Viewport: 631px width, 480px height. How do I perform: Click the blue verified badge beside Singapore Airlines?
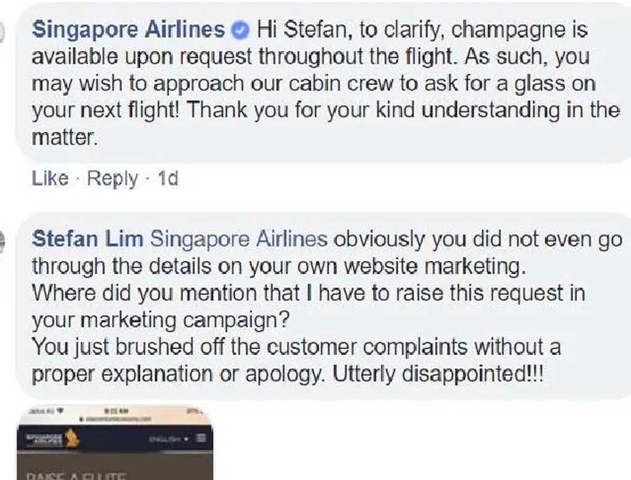pyautogui.click(x=242, y=30)
